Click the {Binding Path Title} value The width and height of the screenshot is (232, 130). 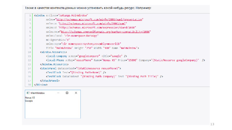[142, 77]
